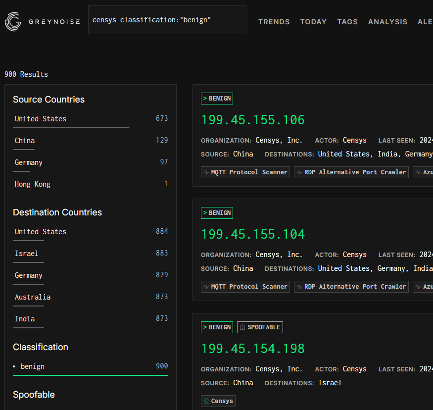Click 'Israel' destination on 199.45.154.198 card

330,383
